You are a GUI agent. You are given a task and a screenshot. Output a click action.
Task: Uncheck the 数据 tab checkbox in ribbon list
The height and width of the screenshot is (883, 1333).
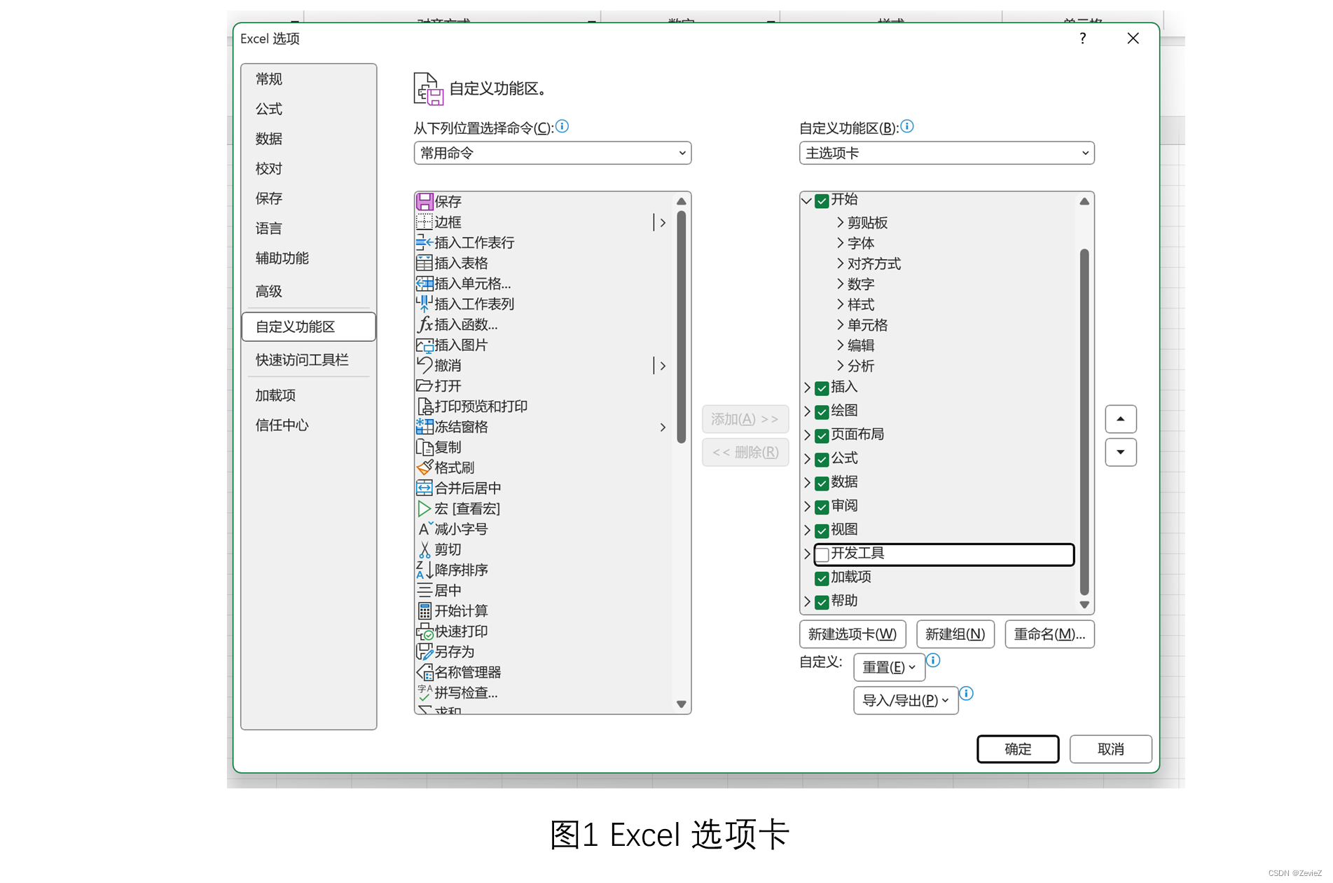pyautogui.click(x=822, y=484)
